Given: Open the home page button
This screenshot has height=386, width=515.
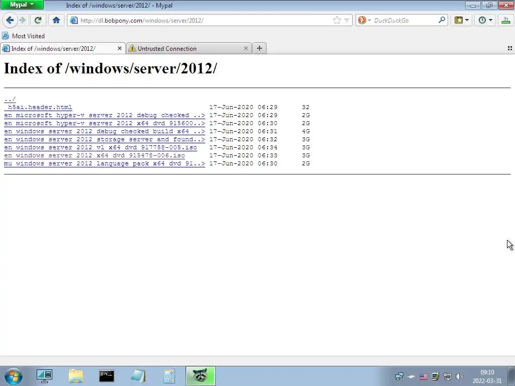Looking at the screenshot, I should point(56,20).
